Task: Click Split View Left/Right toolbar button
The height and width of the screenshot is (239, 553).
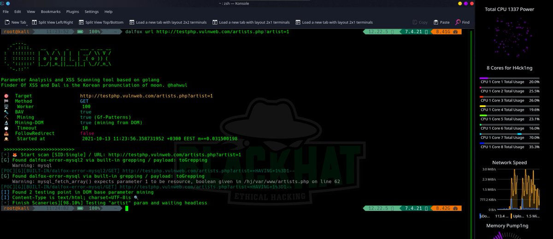Action: (52, 22)
